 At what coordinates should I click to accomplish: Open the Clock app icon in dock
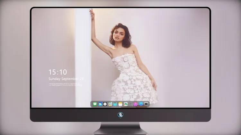105,104
